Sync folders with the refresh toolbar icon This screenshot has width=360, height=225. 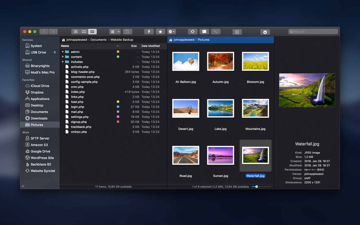193,31
